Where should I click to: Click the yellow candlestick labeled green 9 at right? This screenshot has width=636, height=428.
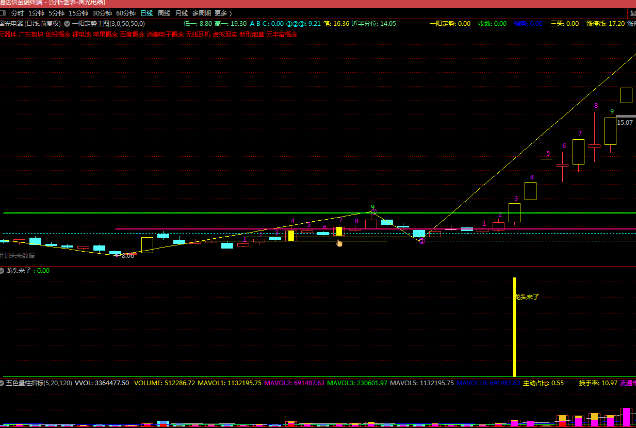(x=610, y=131)
